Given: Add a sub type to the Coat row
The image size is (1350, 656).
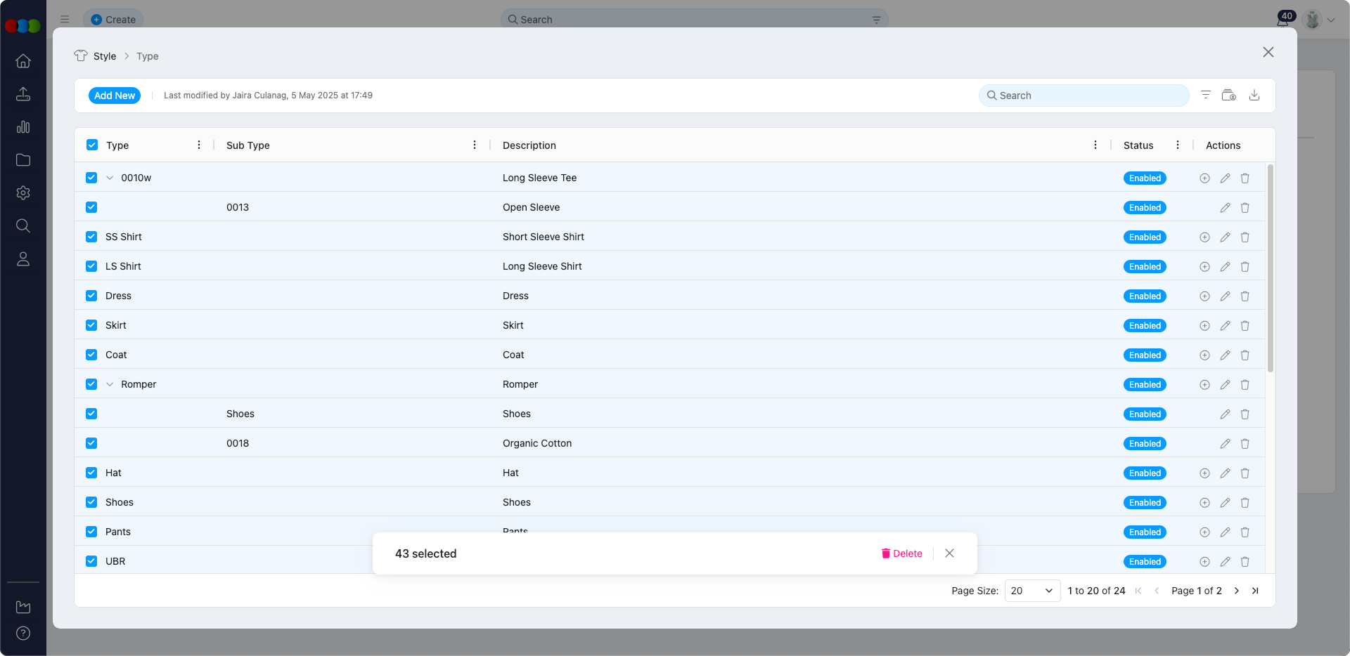Looking at the screenshot, I should click(x=1204, y=355).
